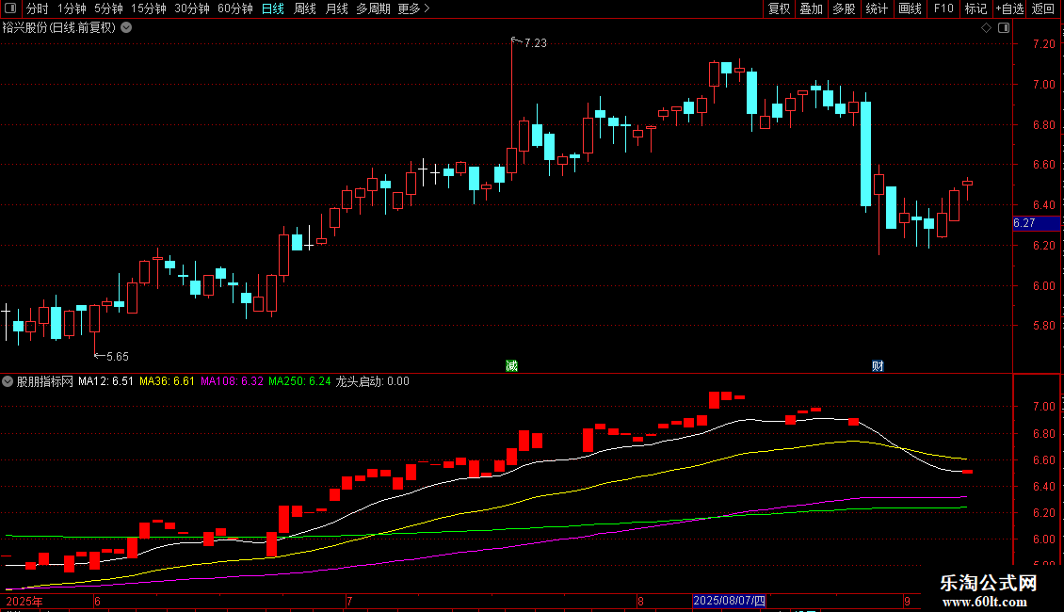Click the 标记 mark button
This screenshot has height=612, width=1064.
tap(975, 8)
